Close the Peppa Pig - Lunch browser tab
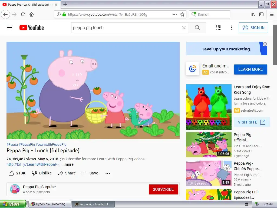277x208 pixels. [56, 5]
